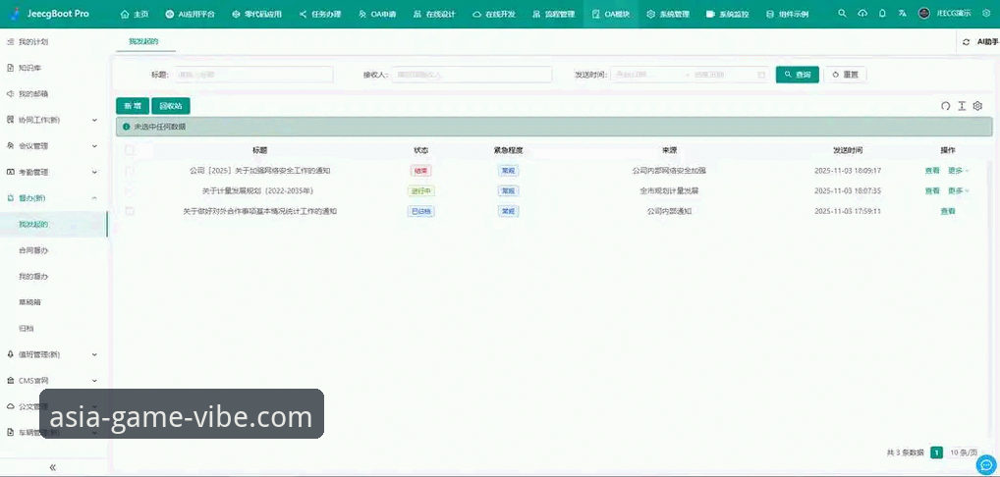
Task: Open the OA申请 top menu
Action: pos(377,14)
